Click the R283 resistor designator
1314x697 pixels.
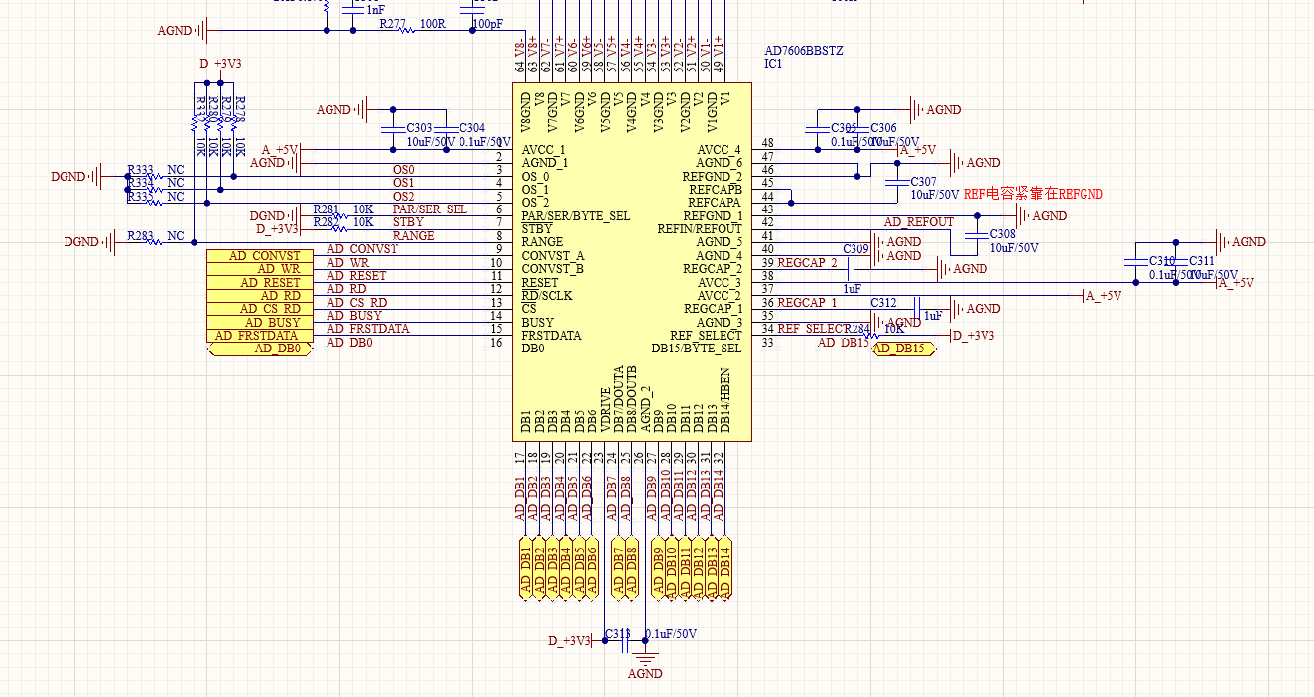141,236
